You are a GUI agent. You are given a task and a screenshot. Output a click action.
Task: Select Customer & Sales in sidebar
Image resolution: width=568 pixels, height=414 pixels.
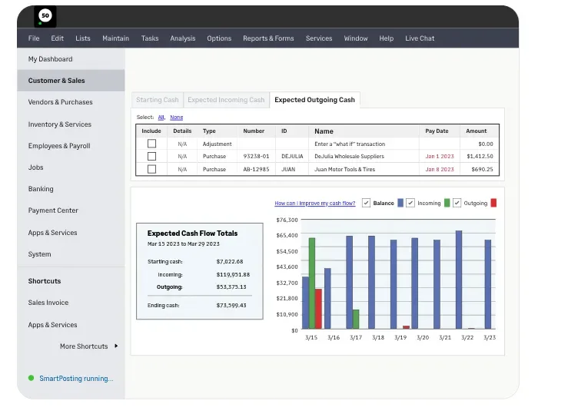(71, 81)
